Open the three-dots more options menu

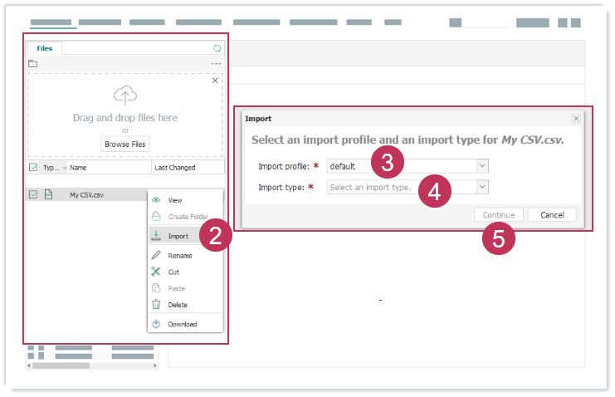(216, 63)
